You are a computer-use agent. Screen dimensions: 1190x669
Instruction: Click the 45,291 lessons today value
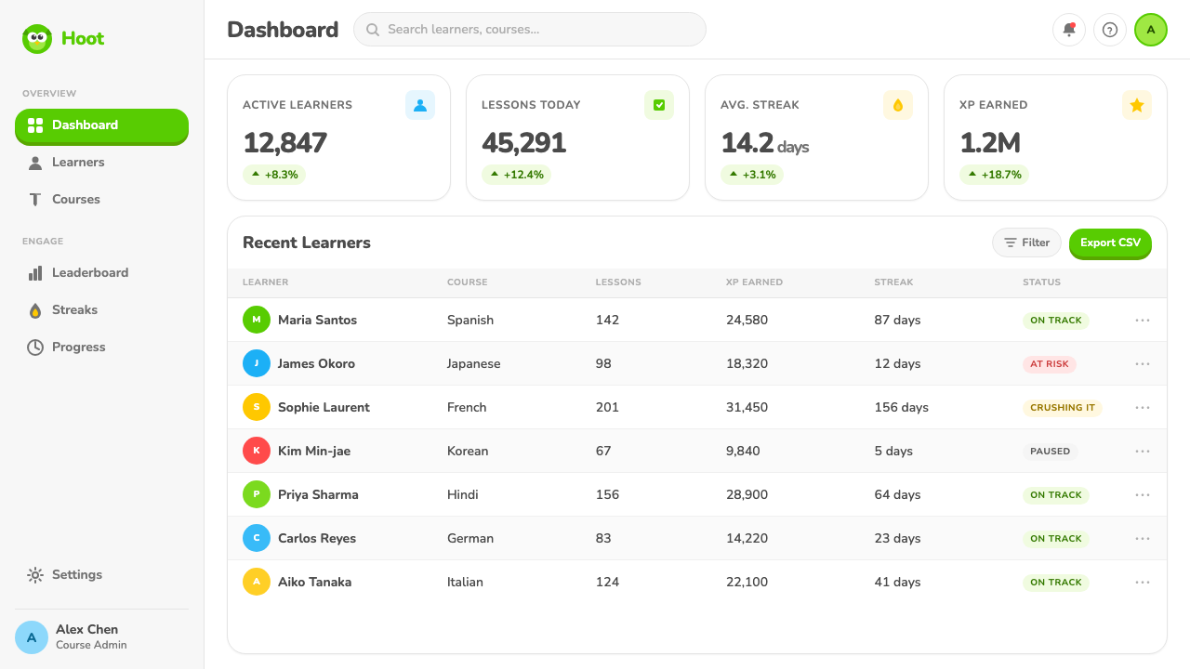(524, 143)
